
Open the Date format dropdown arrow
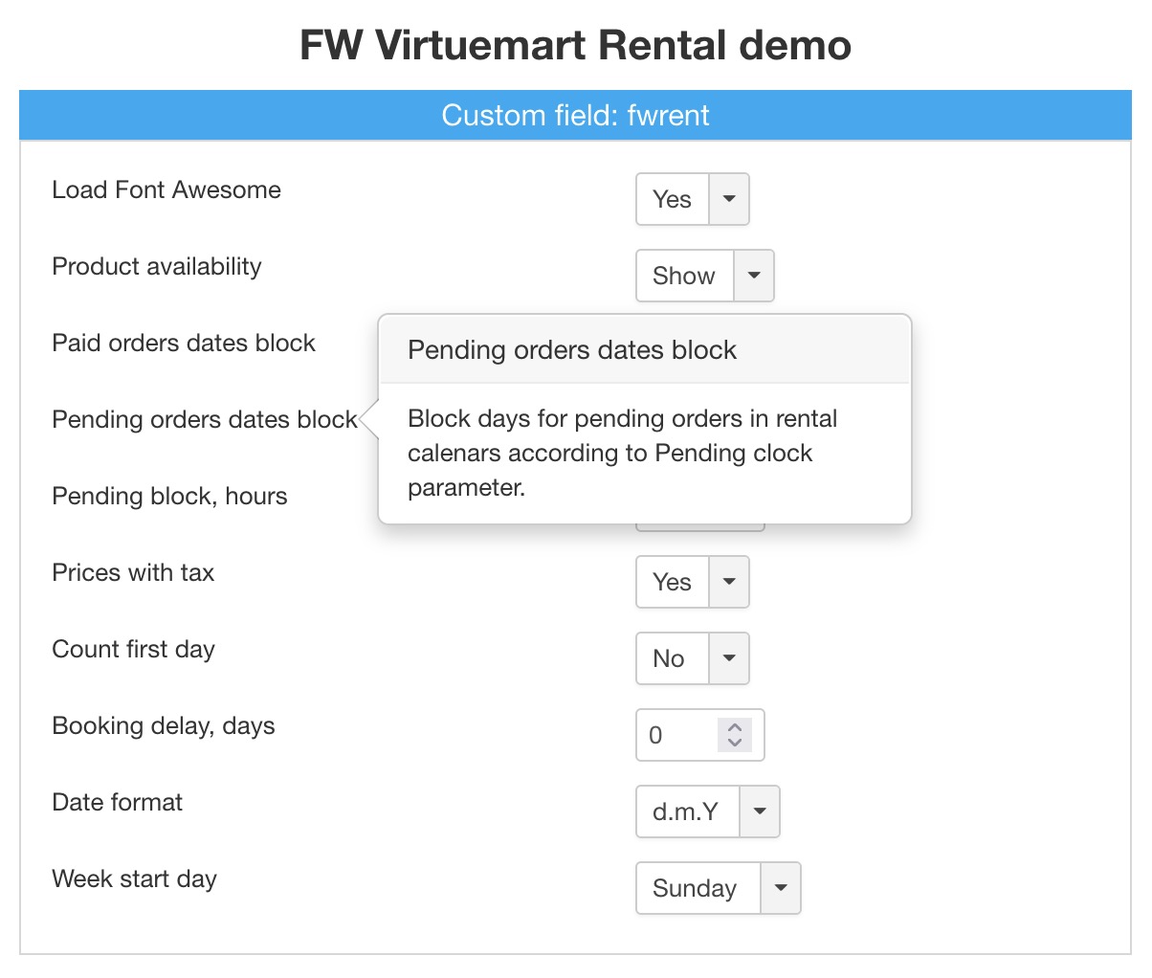[760, 811]
